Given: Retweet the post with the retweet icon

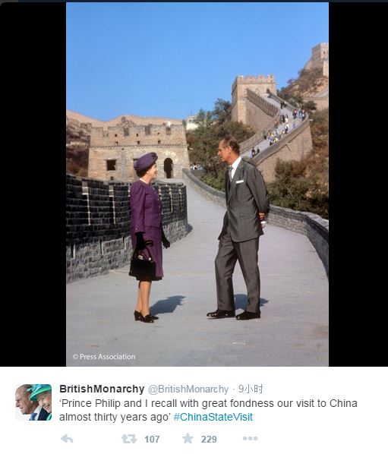Looking at the screenshot, I should coord(129,439).
